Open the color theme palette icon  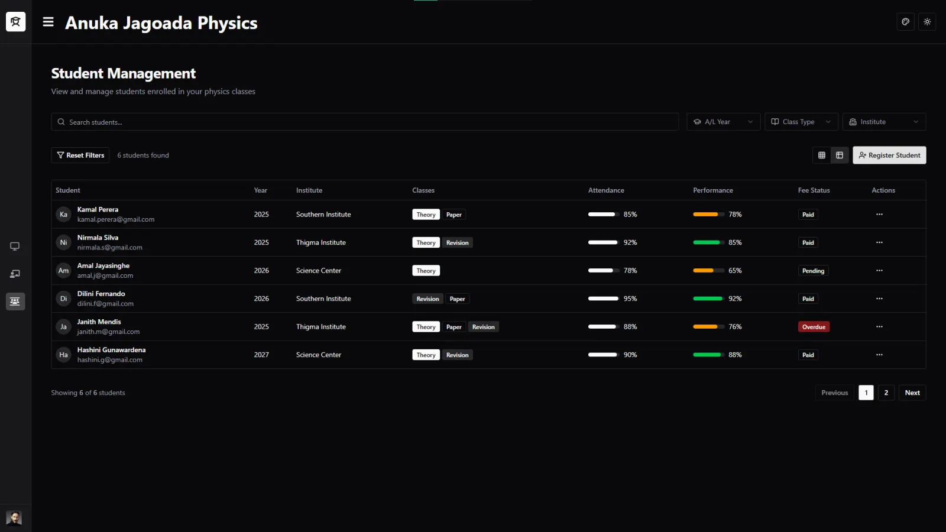905,22
